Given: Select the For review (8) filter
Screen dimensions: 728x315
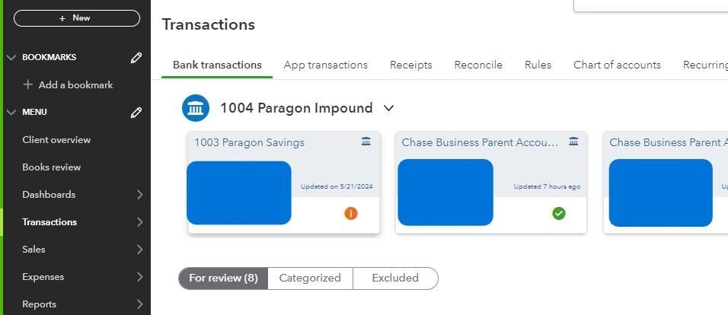Looking at the screenshot, I should (x=223, y=278).
